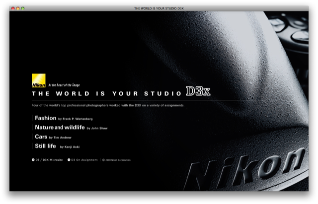Click 'by Kenji Aoki' text

(x=70, y=147)
